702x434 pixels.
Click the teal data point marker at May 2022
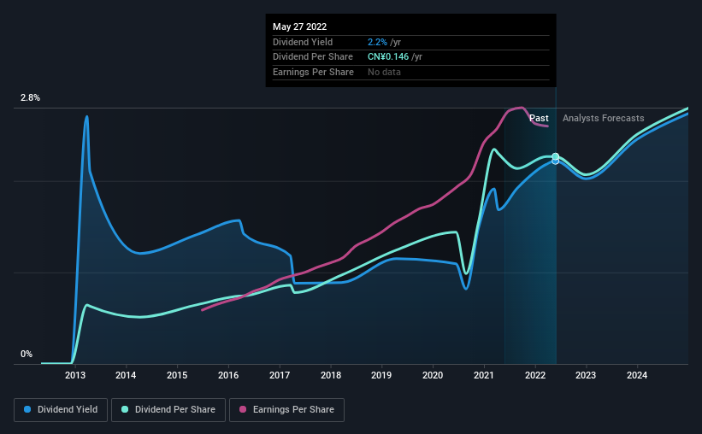[x=555, y=156]
